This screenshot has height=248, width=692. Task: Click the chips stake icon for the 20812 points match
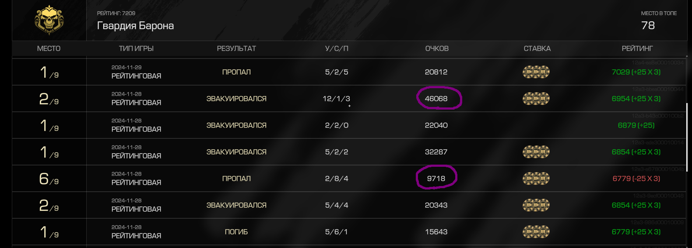(x=536, y=72)
